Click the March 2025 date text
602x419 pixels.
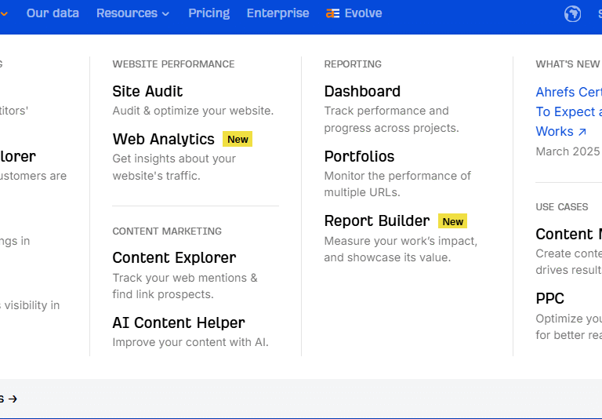click(568, 151)
